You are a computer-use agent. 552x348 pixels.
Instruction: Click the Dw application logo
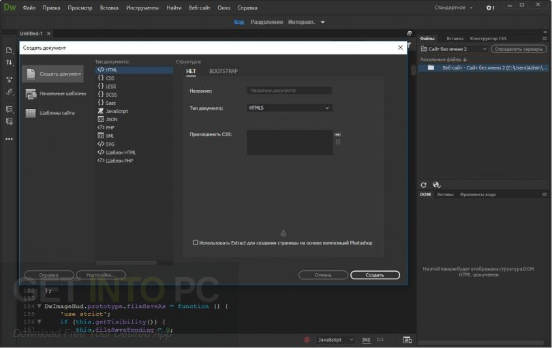pyautogui.click(x=10, y=7)
